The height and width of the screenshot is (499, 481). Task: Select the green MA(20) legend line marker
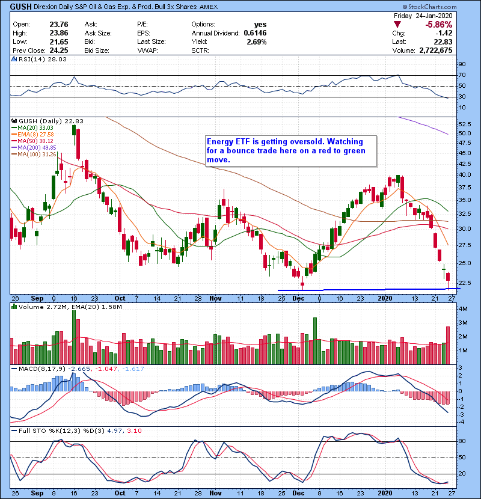coord(14,128)
